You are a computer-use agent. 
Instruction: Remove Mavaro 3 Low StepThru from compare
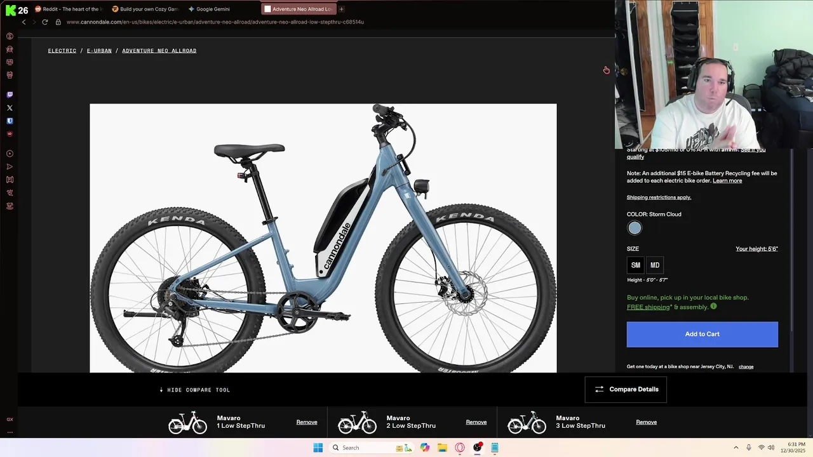point(646,422)
